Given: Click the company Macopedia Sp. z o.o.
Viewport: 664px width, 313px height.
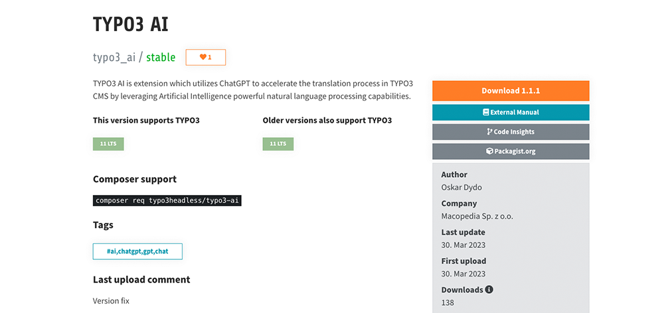Looking at the screenshot, I should point(477,216).
